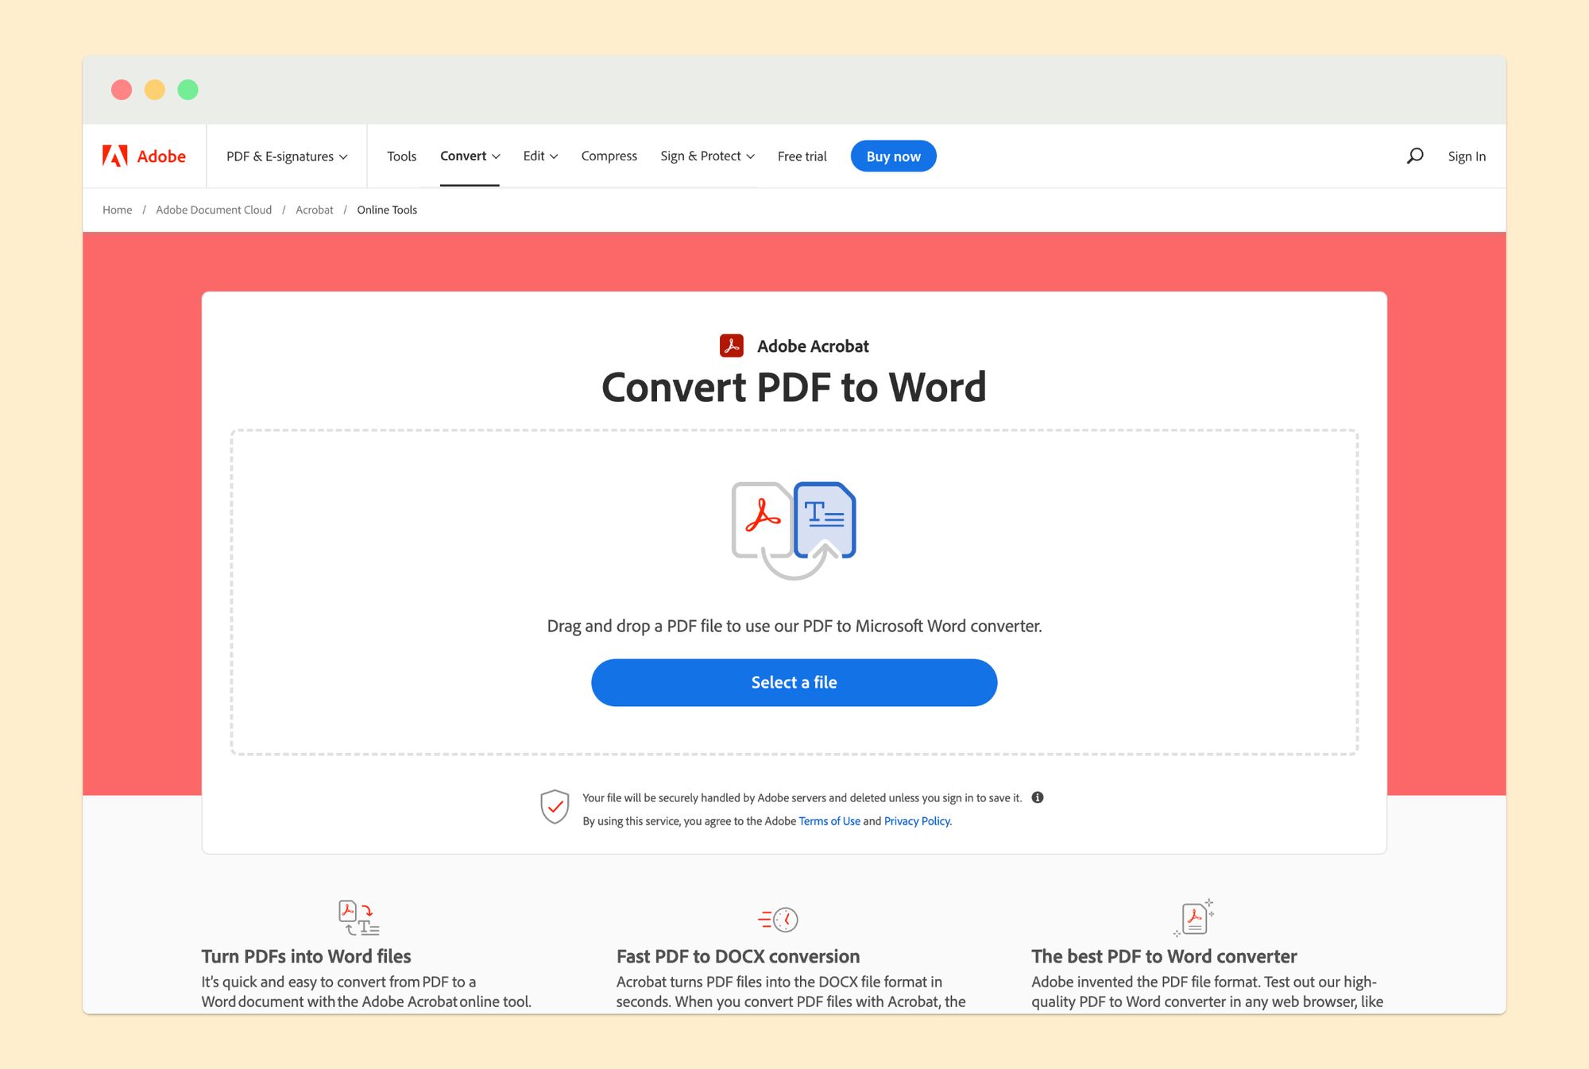Click the red Adobe Acrobat app icon
Viewport: 1589px width, 1069px height.
[731, 345]
